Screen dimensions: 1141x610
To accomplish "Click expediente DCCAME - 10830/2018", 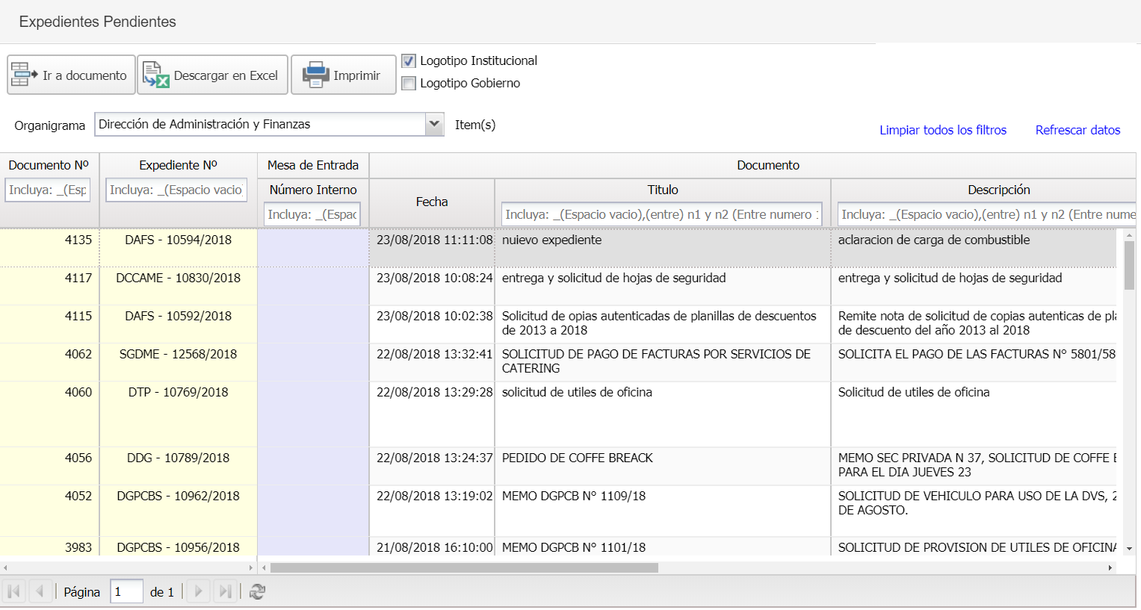I will tap(178, 278).
